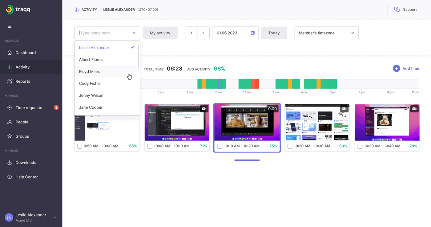The width and height of the screenshot is (431, 227).
Task: Click the Help Center question icon
Action: tap(10, 177)
